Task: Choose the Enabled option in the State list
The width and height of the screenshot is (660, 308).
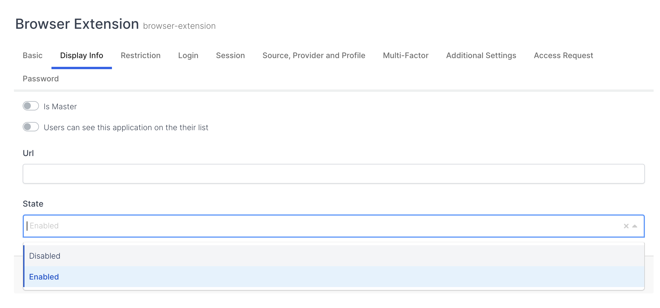Action: tap(44, 277)
